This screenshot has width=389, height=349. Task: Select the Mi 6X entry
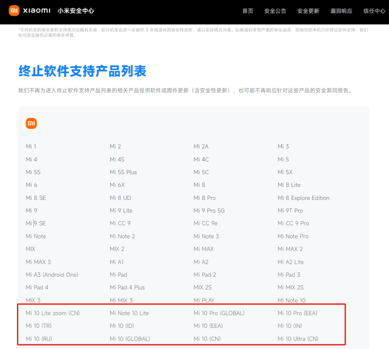point(117,185)
